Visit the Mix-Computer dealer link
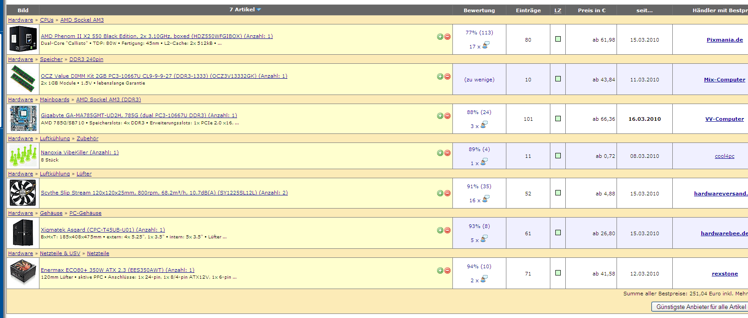The image size is (748, 318). coord(724,80)
